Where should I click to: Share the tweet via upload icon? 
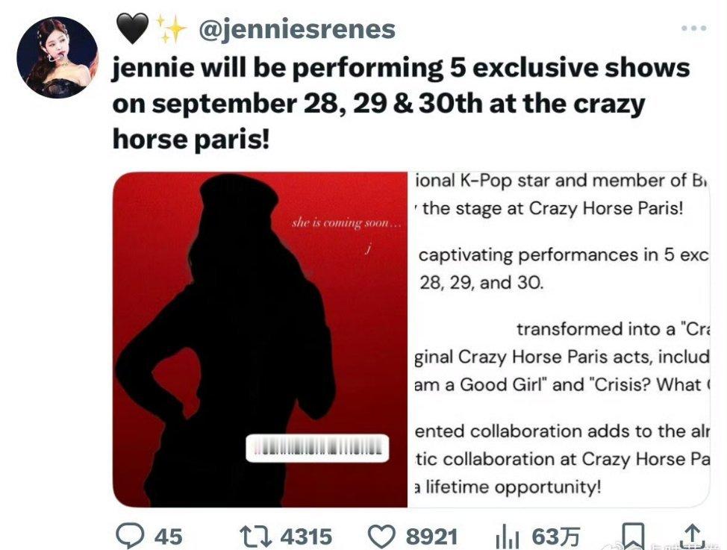[x=692, y=536]
